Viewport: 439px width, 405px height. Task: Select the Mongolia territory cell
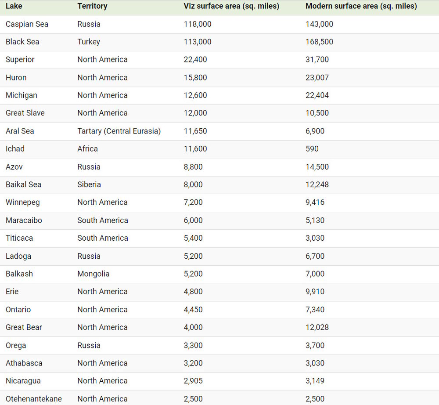click(94, 274)
